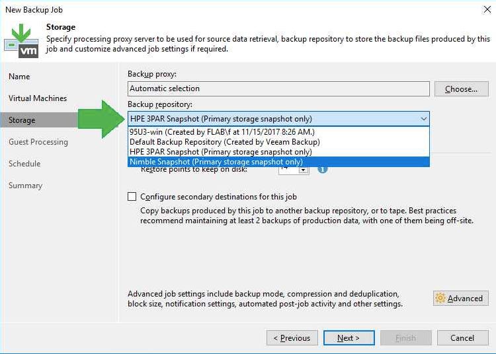Click the gear icon on Advanced button

click(x=440, y=298)
